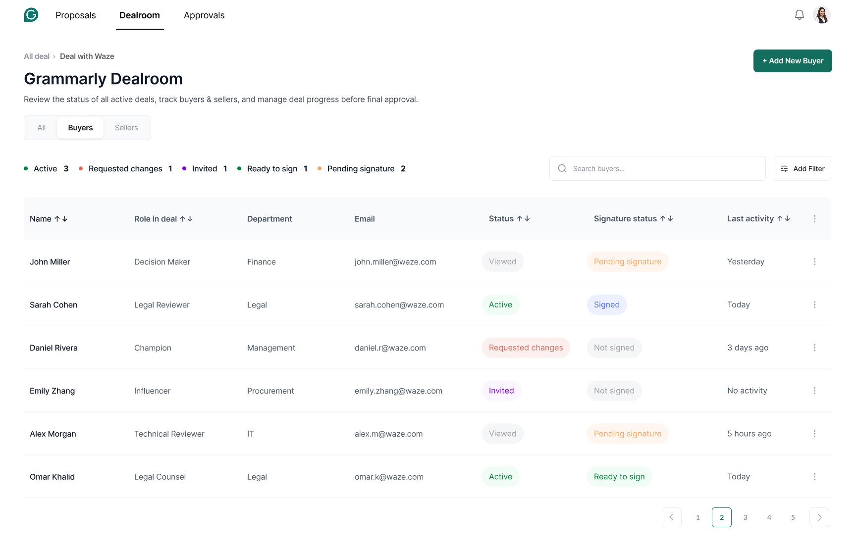
Task: Open the user profile avatar
Action: point(822,15)
